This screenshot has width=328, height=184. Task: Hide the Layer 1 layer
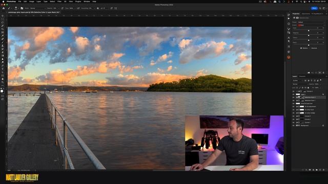[x=294, y=94]
